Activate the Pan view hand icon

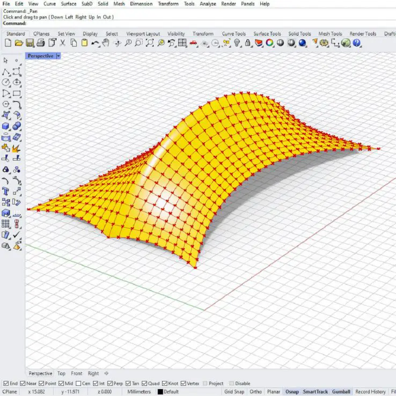pyautogui.click(x=106, y=43)
